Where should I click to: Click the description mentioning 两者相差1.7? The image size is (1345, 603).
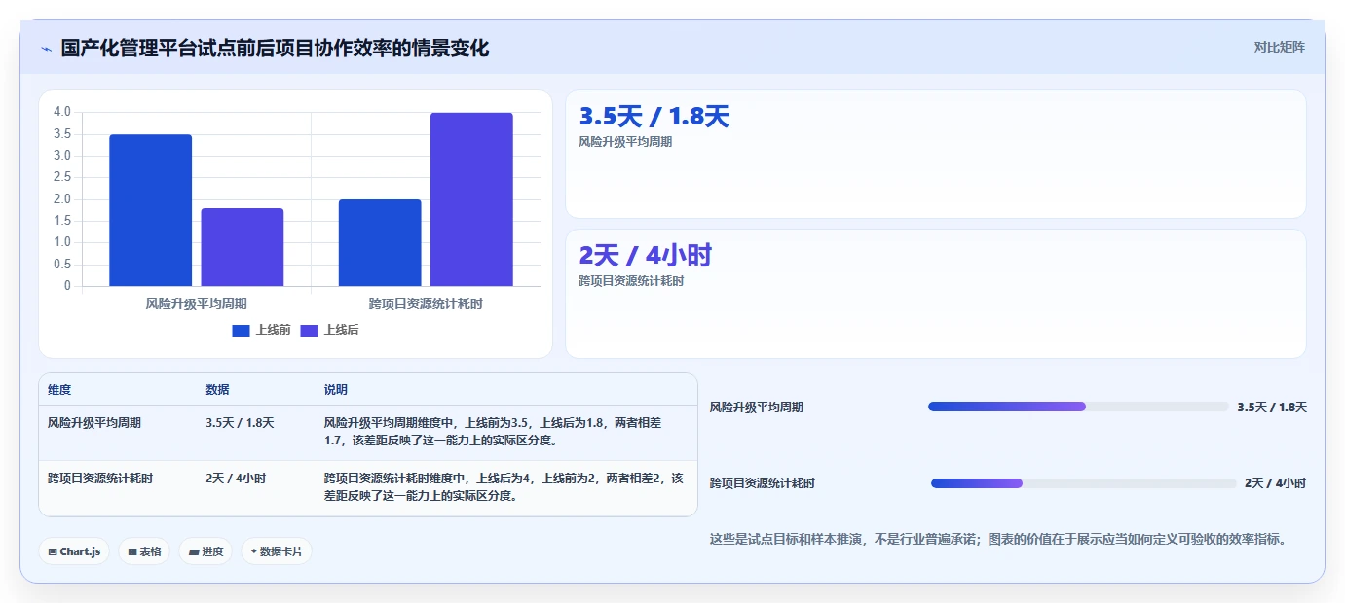pyautogui.click(x=505, y=432)
